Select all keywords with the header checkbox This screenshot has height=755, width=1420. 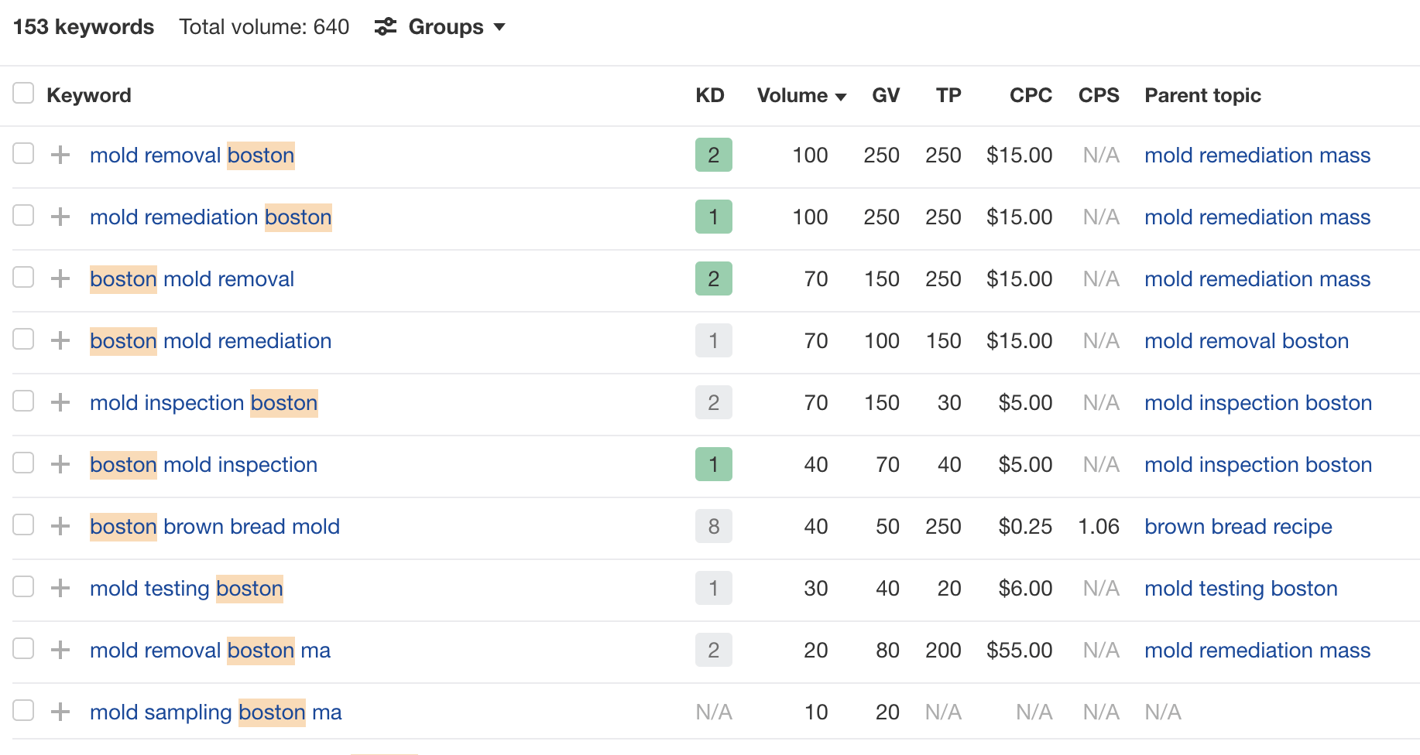[23, 92]
